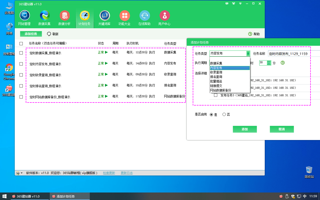Click the status bar user icon with arrow
Image resolution: width=320 pixels, height=200 pixels.
pos(19,173)
